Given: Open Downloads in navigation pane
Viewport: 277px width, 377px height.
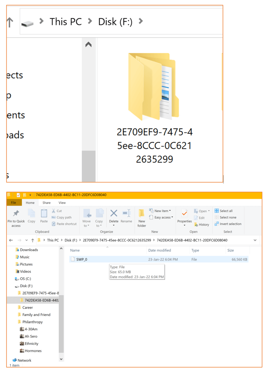Looking at the screenshot, I should [29, 250].
